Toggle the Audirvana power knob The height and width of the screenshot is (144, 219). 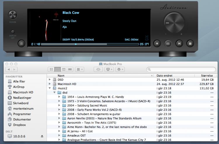[13, 15]
